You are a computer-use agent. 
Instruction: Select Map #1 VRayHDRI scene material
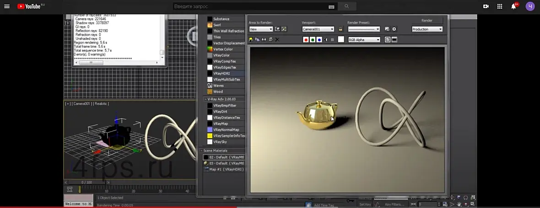pos(224,169)
